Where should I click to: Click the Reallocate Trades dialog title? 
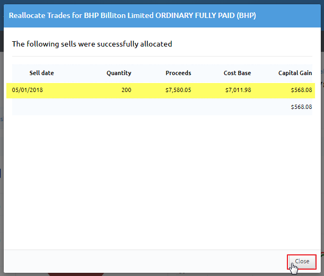pyautogui.click(x=132, y=15)
